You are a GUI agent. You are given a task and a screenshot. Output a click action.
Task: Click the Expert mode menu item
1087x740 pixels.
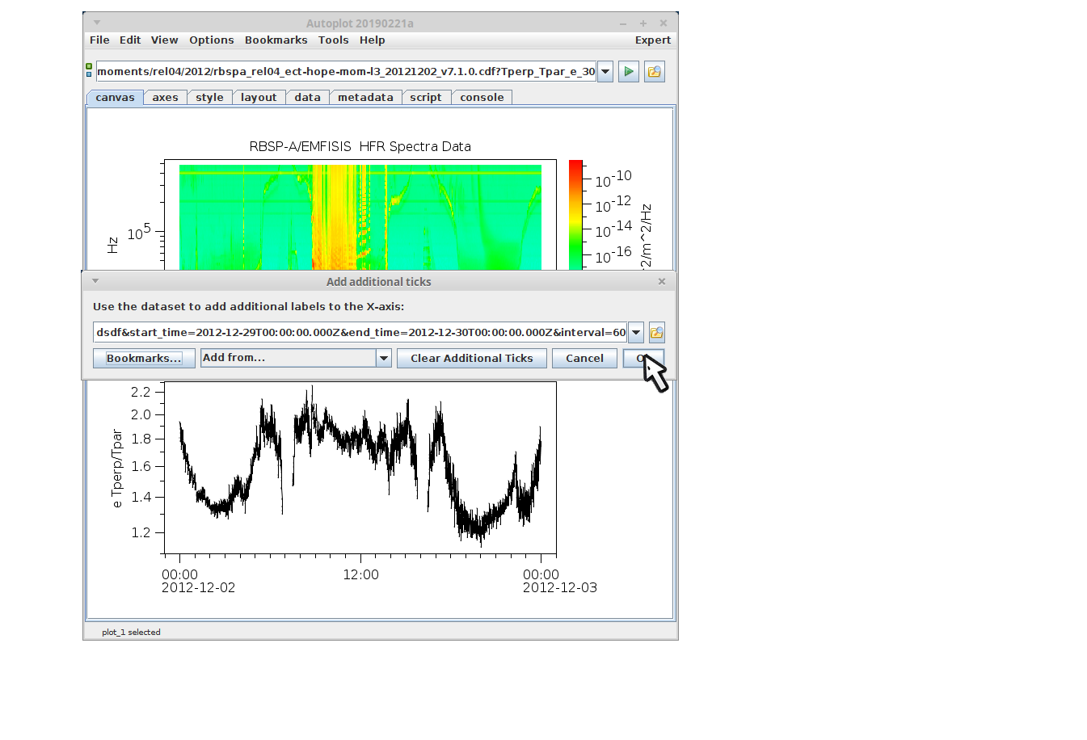[652, 40]
